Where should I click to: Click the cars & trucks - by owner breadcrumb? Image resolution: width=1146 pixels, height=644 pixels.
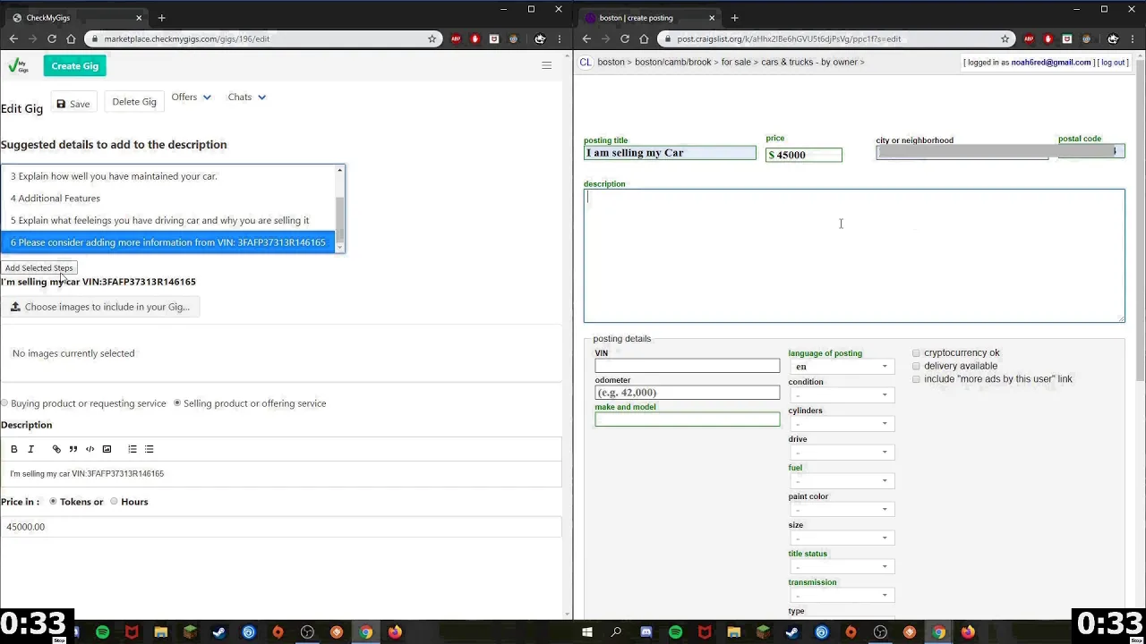(x=809, y=62)
